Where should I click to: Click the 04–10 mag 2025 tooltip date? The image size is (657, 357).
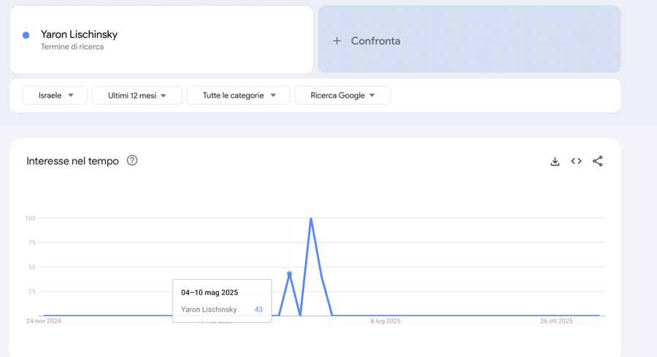point(210,292)
